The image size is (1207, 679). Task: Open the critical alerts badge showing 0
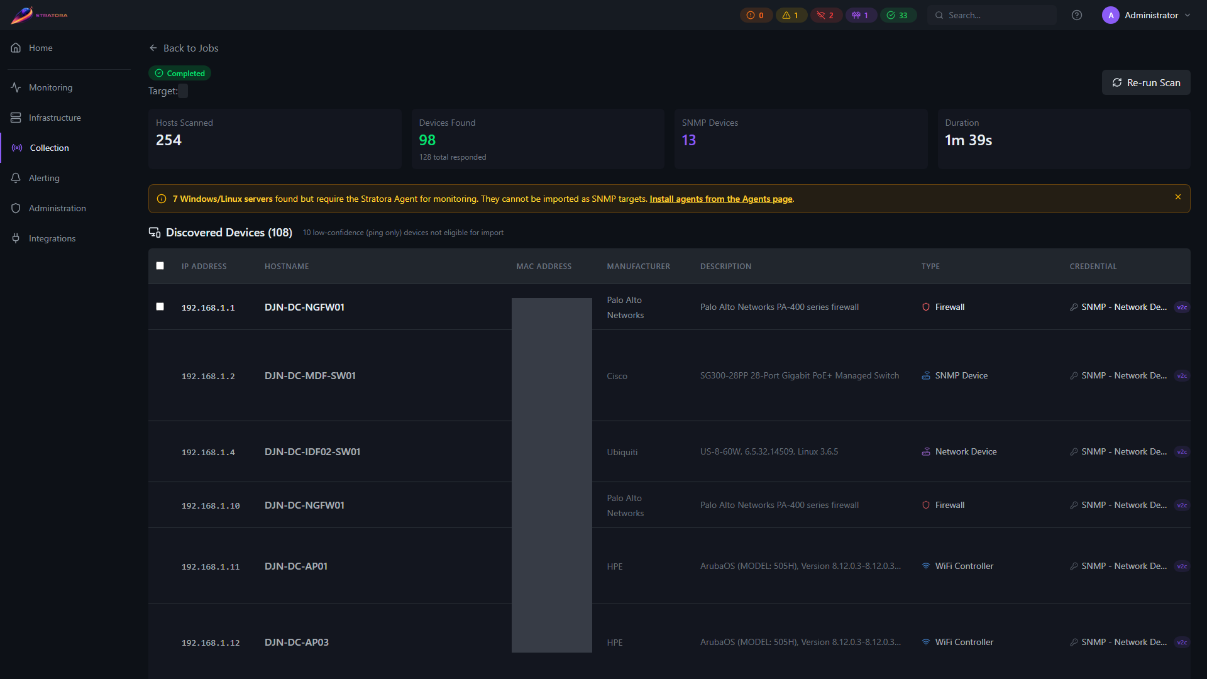756,15
